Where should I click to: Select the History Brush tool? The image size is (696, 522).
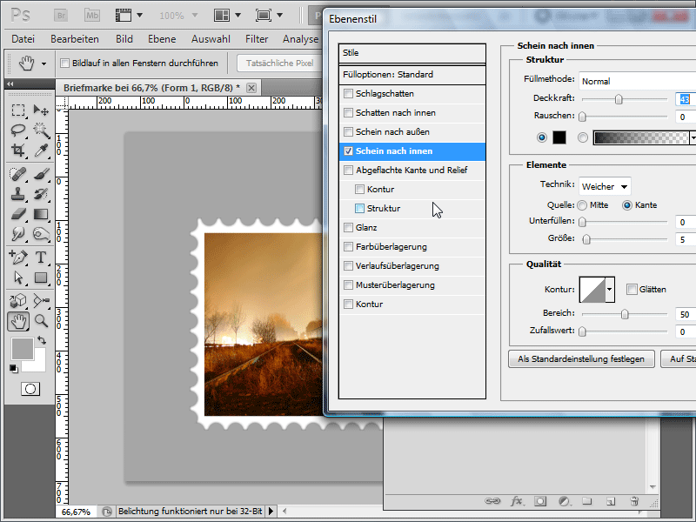point(41,194)
